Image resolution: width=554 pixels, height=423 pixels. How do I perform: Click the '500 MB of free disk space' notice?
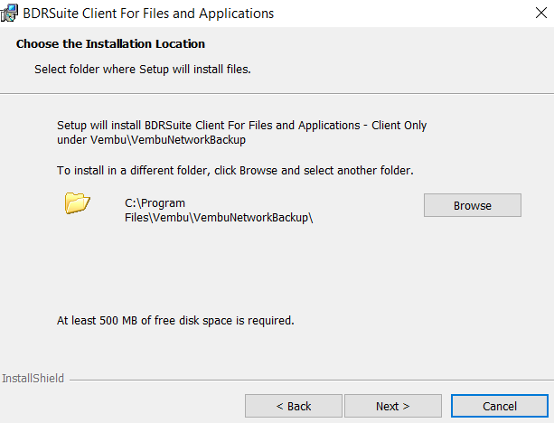[x=175, y=321]
